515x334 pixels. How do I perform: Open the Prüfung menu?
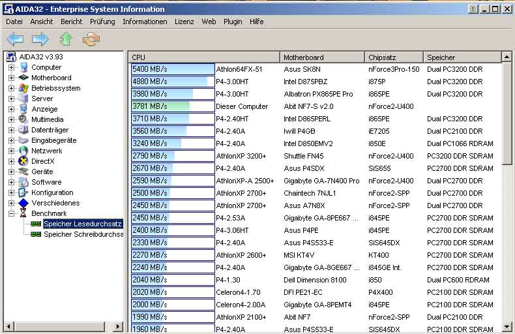[x=102, y=22]
